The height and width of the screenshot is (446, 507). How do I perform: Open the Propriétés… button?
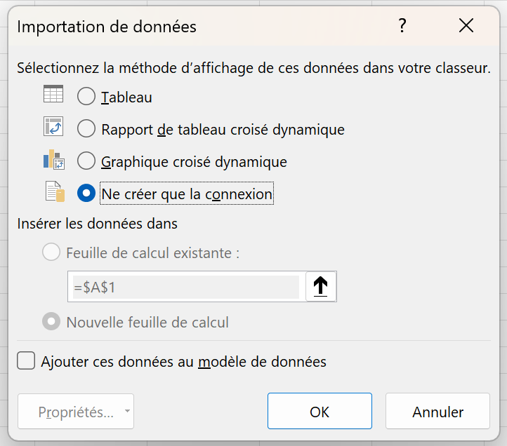tap(76, 411)
